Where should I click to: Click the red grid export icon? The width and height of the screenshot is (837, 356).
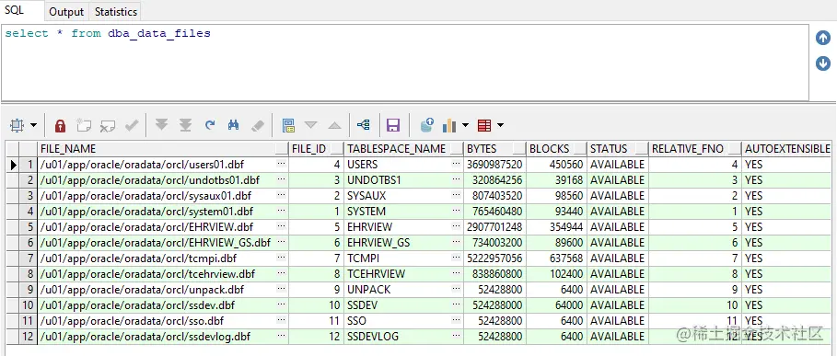pyautogui.click(x=484, y=126)
